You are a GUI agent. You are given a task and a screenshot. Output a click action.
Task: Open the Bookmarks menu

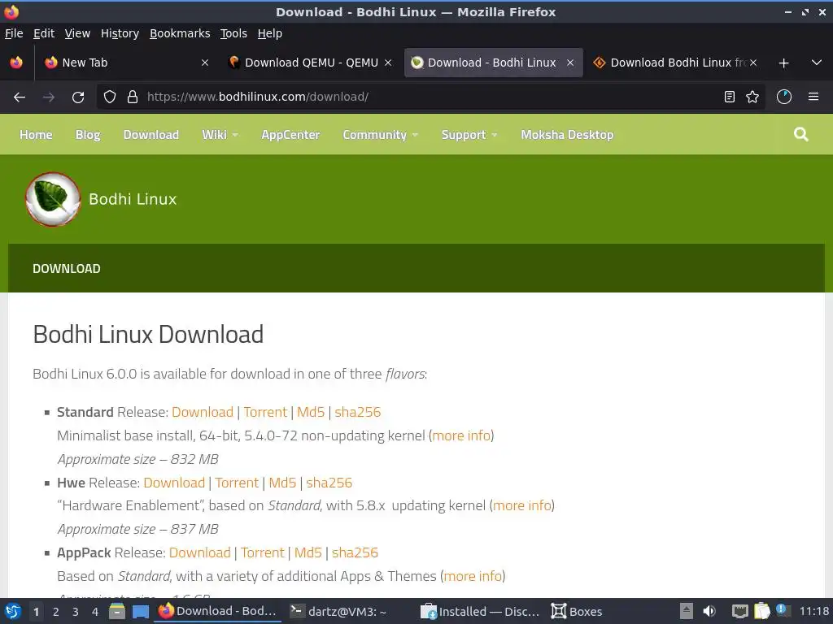180,33
